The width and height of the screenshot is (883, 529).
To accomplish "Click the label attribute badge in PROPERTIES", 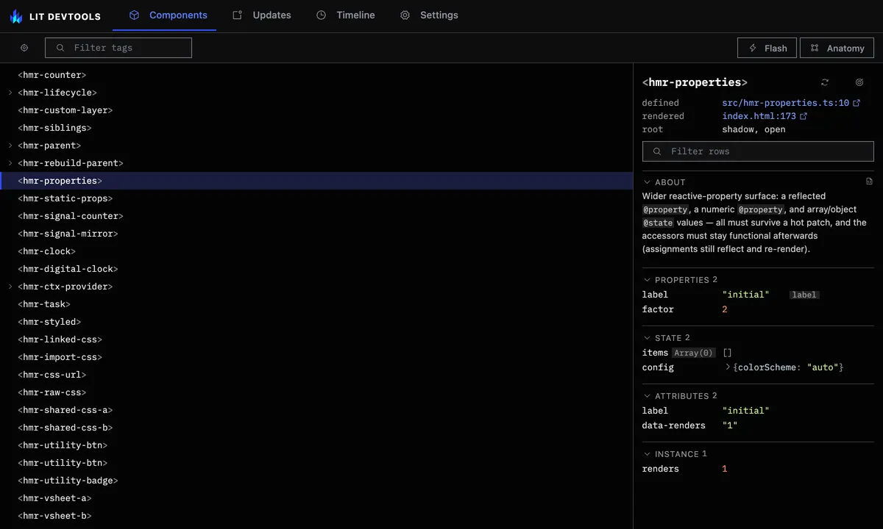I will pos(804,295).
